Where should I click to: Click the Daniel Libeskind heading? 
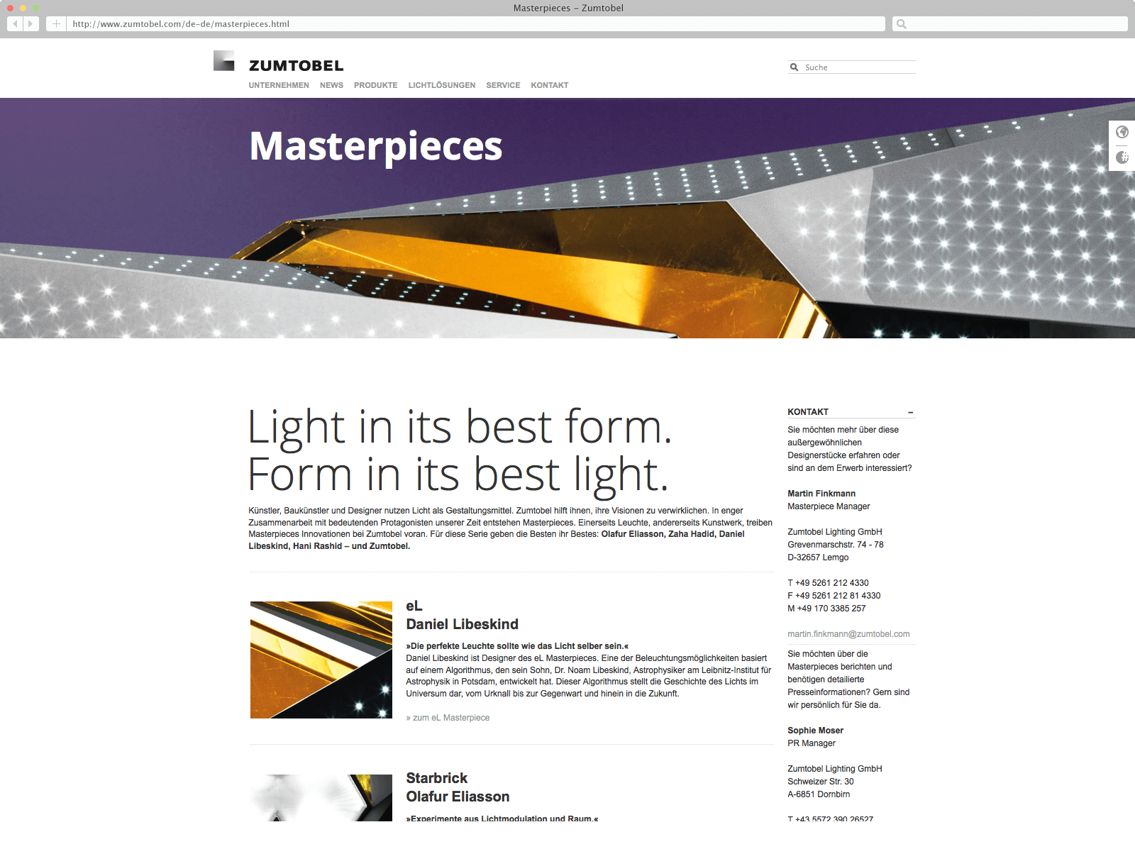462,624
